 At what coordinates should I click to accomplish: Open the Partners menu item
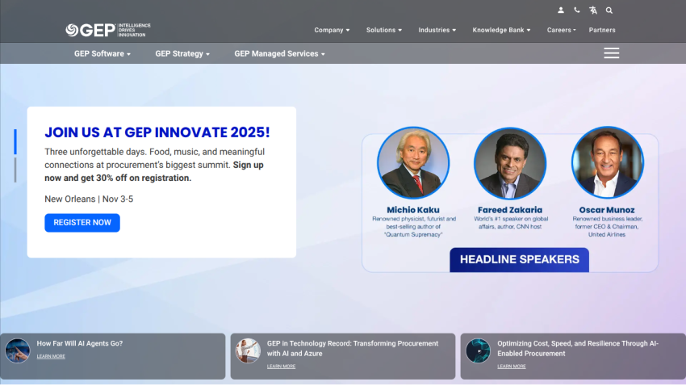[x=602, y=30]
